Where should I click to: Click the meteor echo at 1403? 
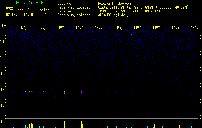point(65,92)
